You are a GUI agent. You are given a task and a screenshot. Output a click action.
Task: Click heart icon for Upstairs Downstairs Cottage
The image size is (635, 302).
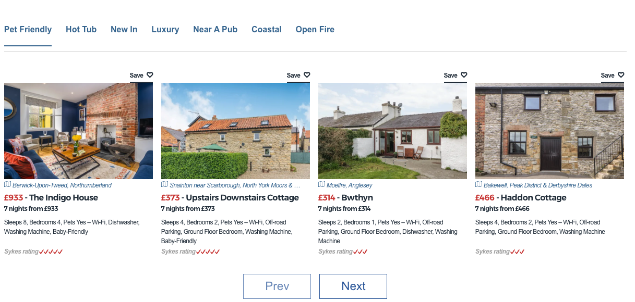point(307,75)
